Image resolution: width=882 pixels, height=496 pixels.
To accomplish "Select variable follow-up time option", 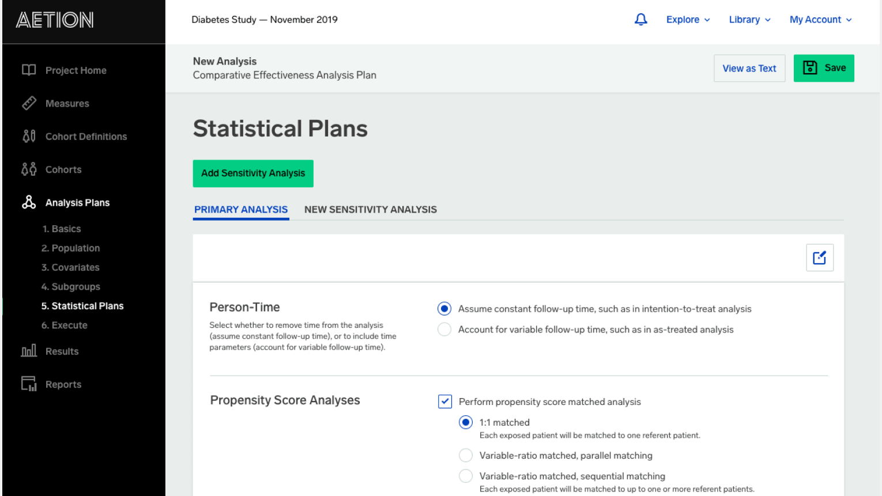I will pyautogui.click(x=444, y=330).
